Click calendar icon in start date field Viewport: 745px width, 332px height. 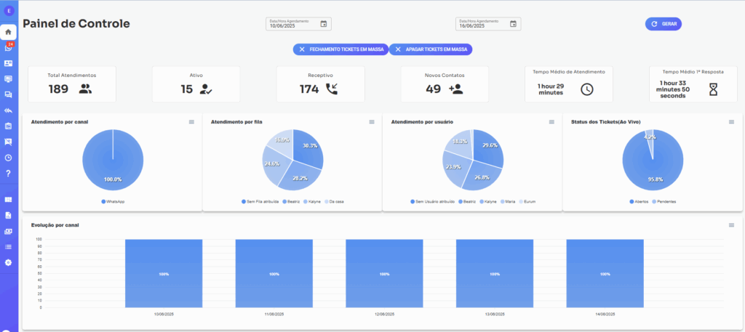(324, 24)
